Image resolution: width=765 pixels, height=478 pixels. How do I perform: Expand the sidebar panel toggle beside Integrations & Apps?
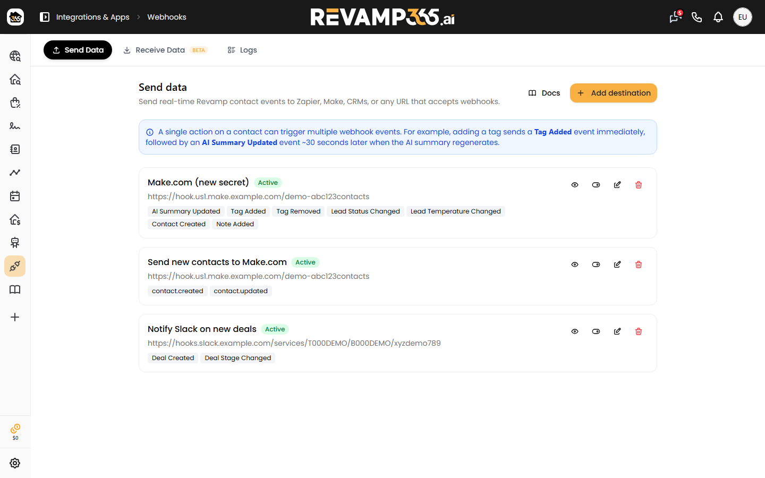(45, 17)
